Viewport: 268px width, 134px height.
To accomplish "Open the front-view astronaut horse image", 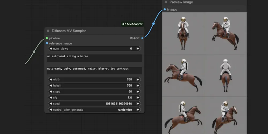I will coord(183,33).
